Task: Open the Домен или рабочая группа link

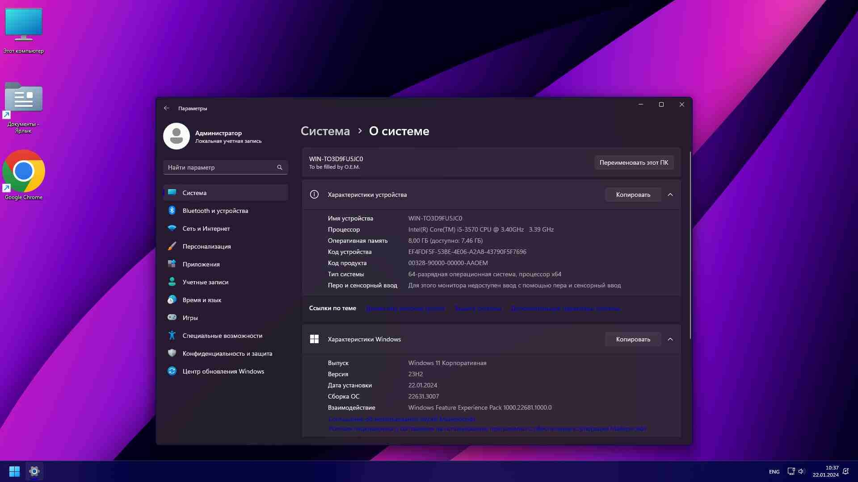Action: coord(405,308)
